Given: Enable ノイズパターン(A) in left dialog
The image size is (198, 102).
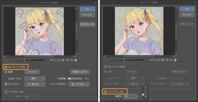Looking at the screenshot, I should point(6,92).
